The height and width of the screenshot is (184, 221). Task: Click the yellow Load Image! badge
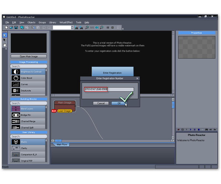64,111
